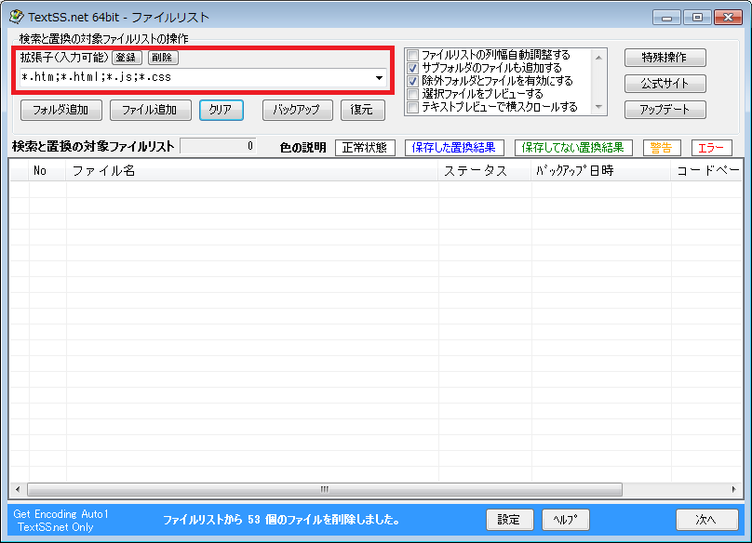
Task: Open the extension filter dropdown arrow
Action: pyautogui.click(x=379, y=78)
